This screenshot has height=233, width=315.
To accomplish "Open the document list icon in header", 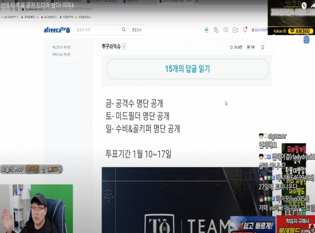I will click(x=216, y=30).
